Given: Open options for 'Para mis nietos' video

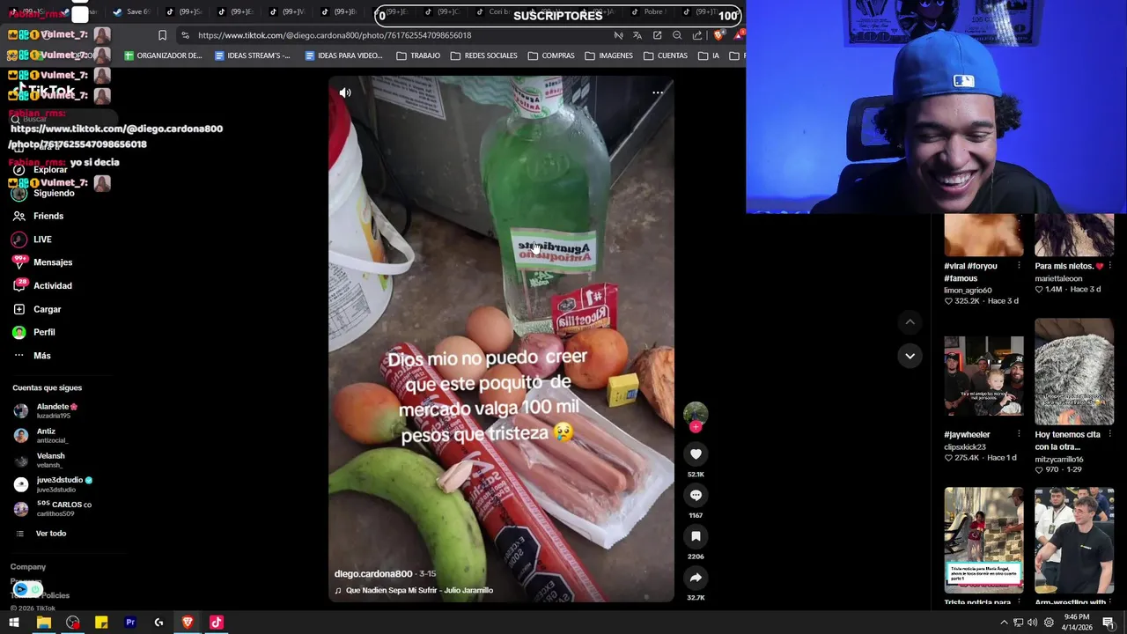Looking at the screenshot, I should 1109,266.
